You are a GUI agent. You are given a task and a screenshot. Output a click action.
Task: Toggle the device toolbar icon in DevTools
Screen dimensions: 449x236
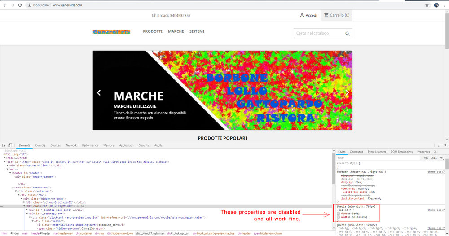coord(10,145)
